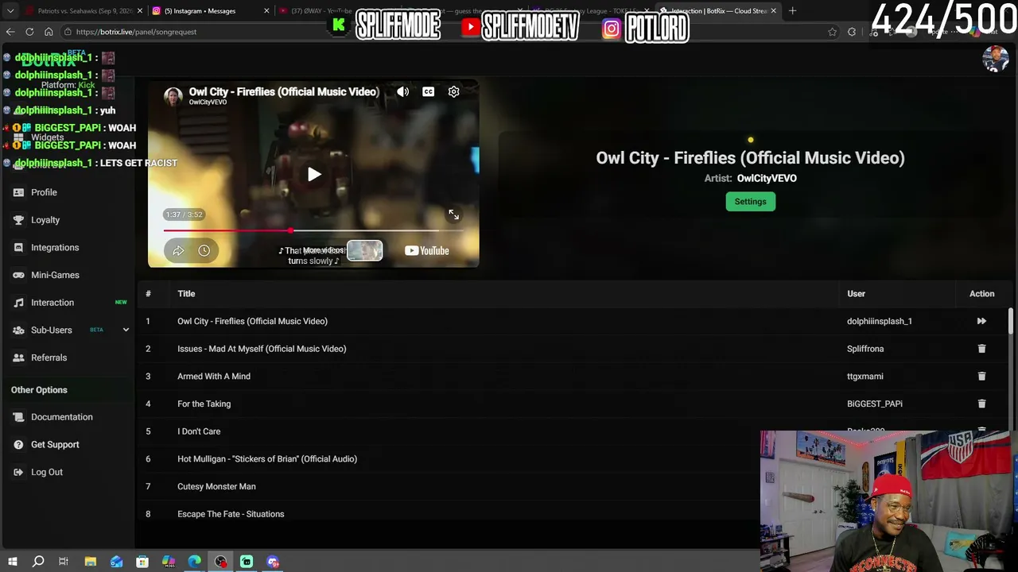Bookmark this page with the star icon
The width and height of the screenshot is (1018, 572).
click(833, 32)
